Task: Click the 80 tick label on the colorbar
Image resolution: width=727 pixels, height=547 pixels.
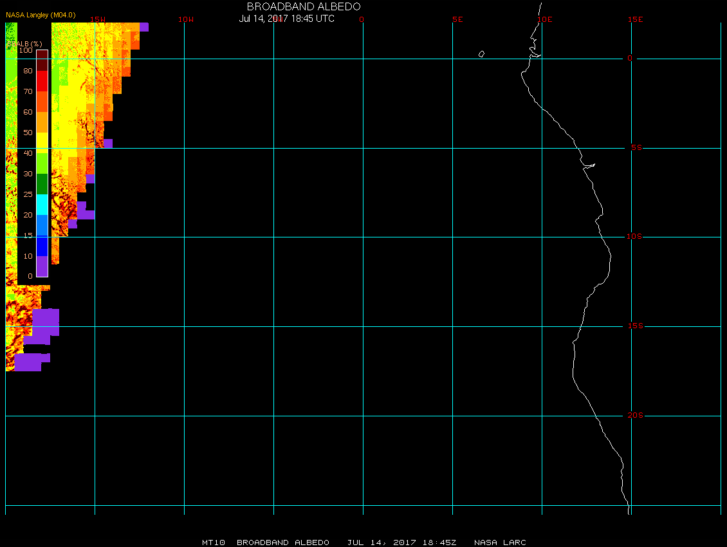Action: click(x=28, y=71)
